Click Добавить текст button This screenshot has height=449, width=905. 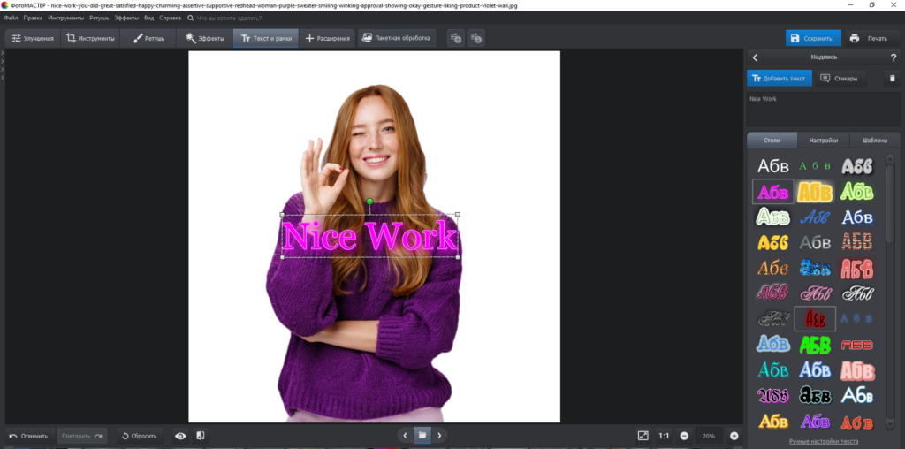coord(780,79)
